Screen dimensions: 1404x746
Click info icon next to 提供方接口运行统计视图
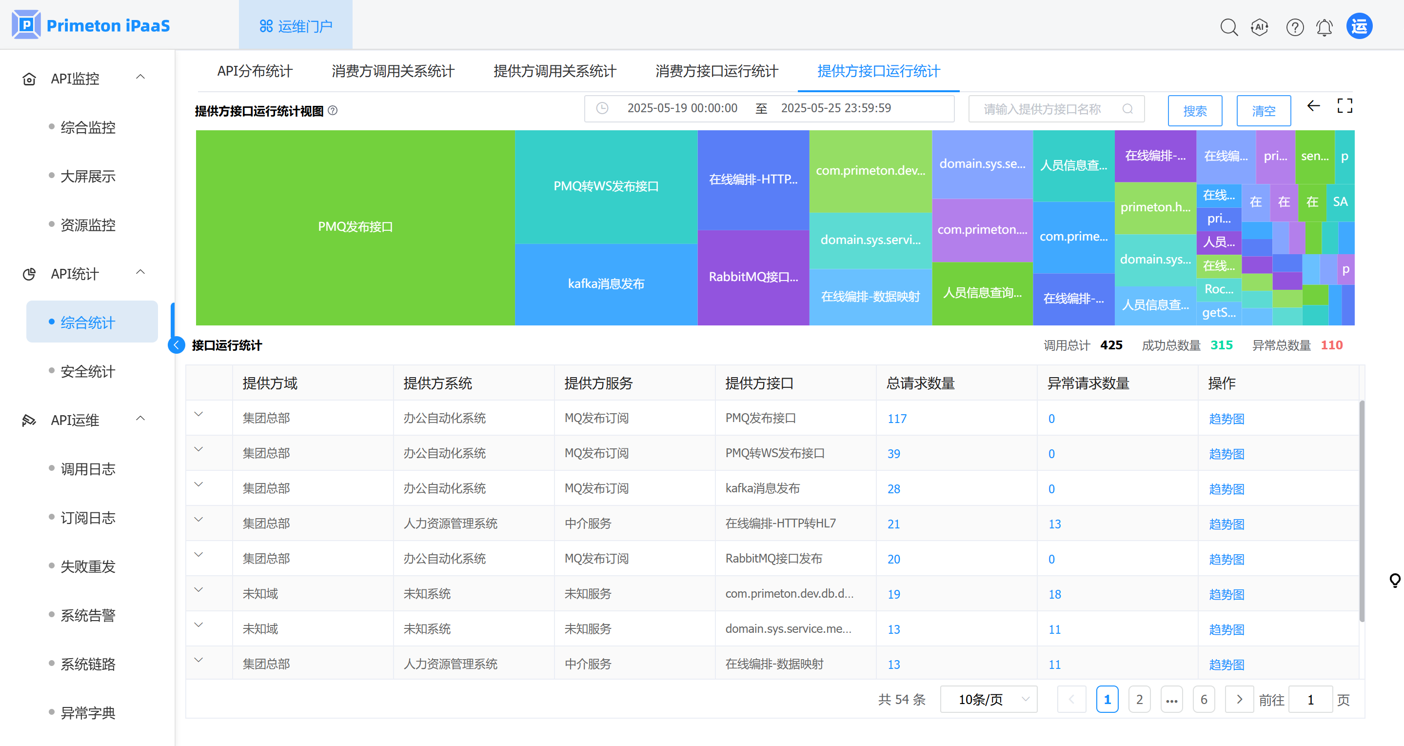click(333, 111)
